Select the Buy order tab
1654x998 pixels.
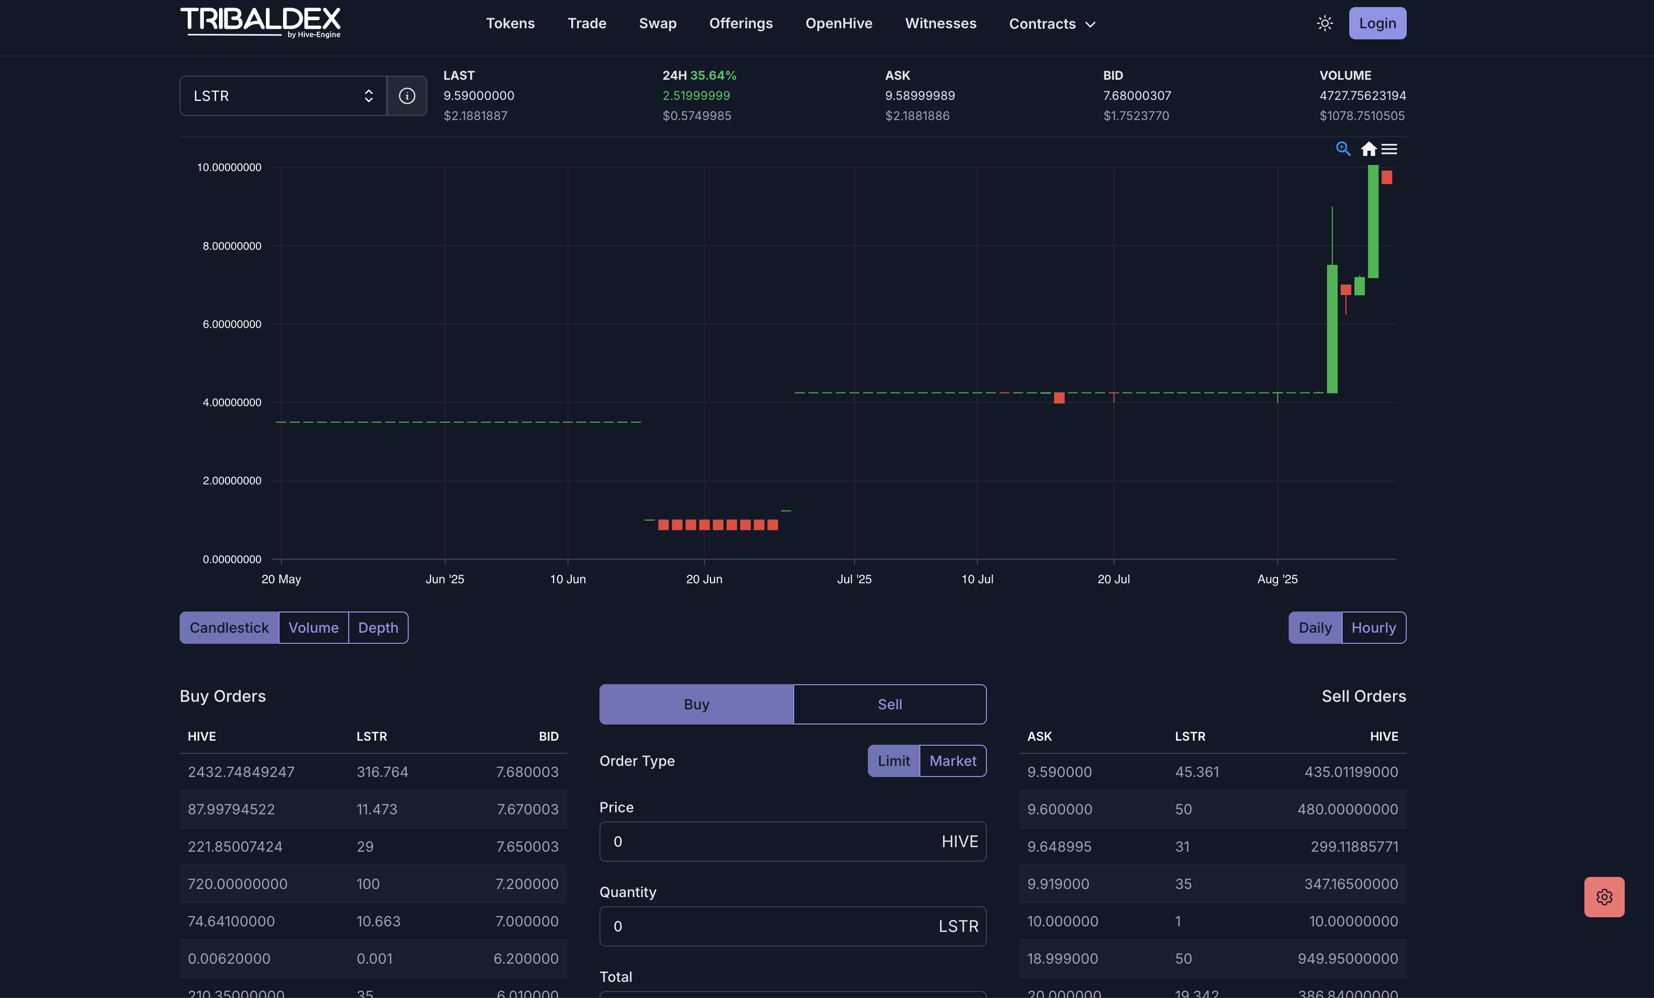696,704
